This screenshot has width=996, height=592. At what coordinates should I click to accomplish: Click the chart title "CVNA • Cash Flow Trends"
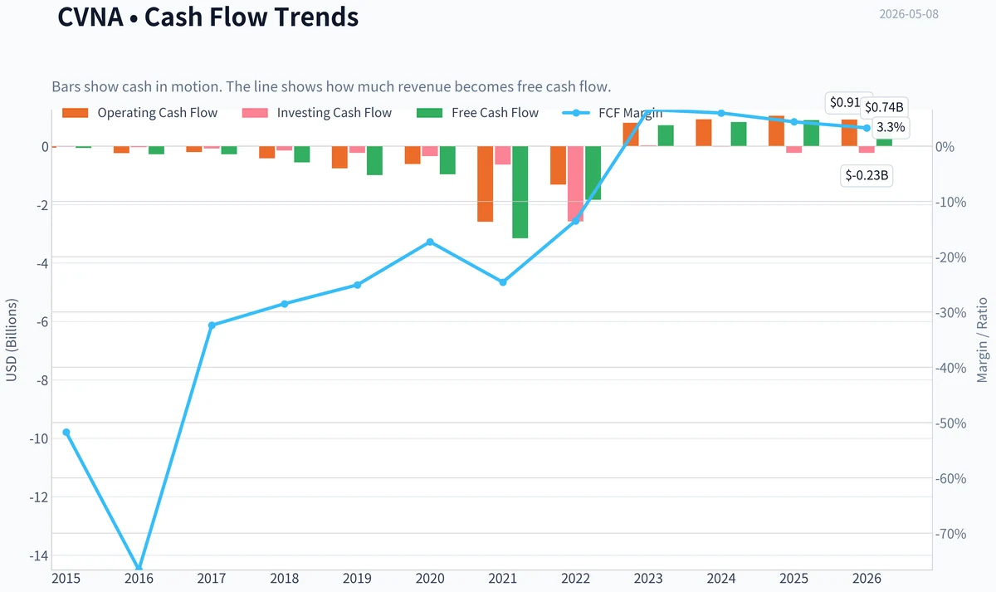click(x=208, y=17)
